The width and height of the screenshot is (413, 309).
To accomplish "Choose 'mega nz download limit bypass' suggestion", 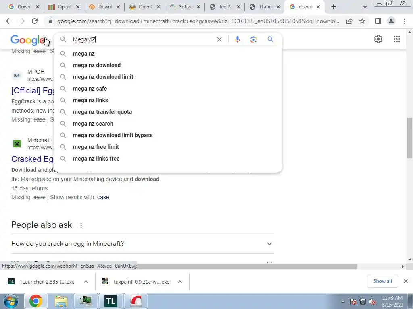I will pyautogui.click(x=168, y=135).
